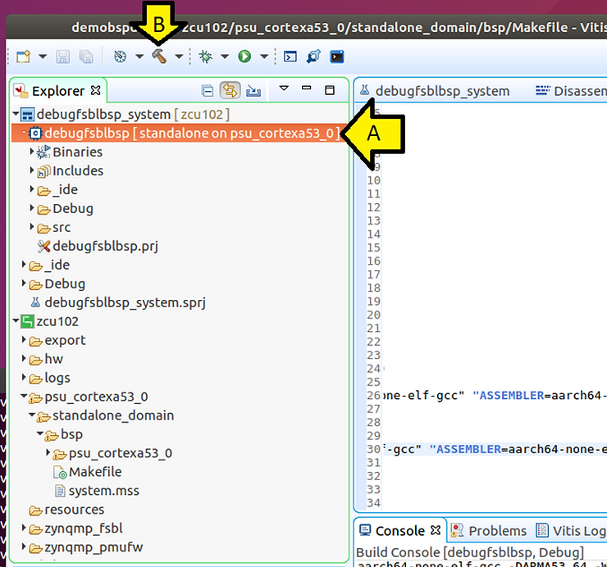Viewport: 607px width, 567px height.
Task: Collapse the zcu102 platform node
Action: (17, 321)
